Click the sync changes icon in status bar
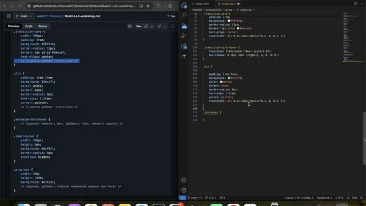This screenshot has height=206, width=366. [201, 198]
